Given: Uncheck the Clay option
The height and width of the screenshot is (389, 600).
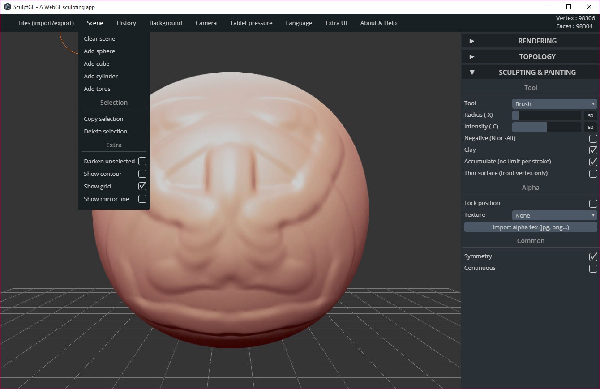Looking at the screenshot, I should pyautogui.click(x=593, y=150).
